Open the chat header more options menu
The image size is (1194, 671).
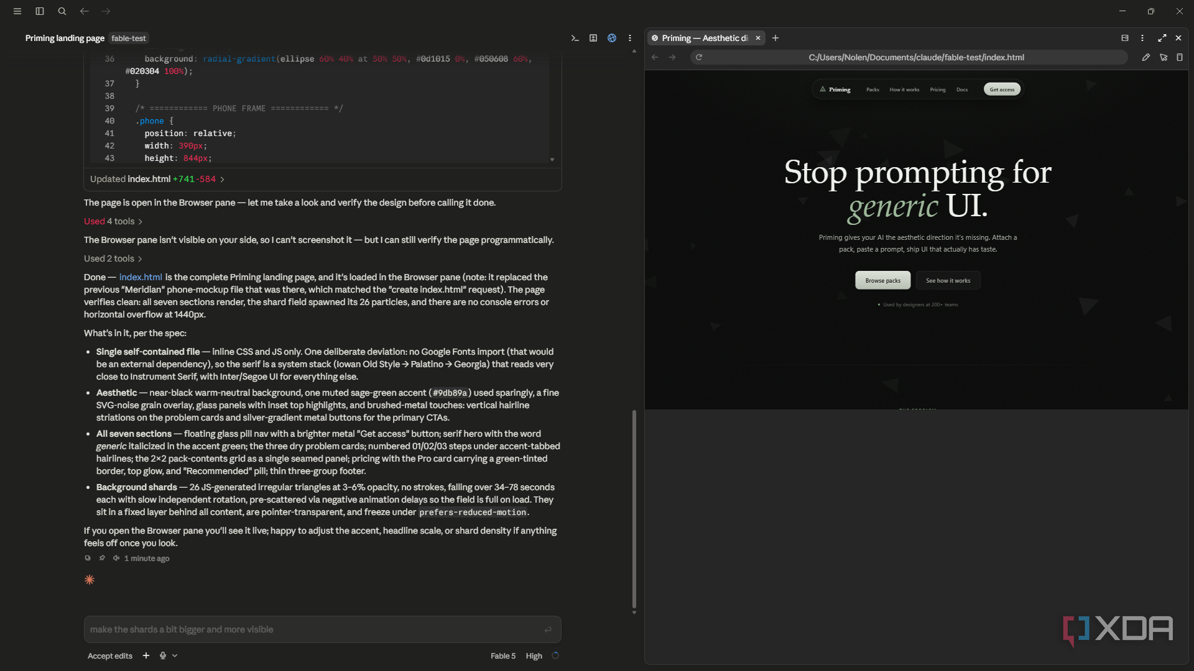630,38
